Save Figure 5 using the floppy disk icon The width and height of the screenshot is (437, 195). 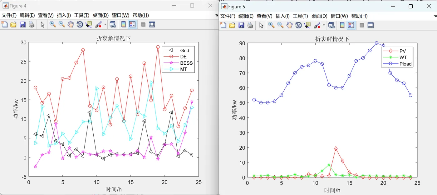tap(241, 25)
